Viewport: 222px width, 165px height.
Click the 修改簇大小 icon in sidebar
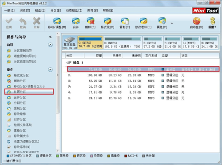9,136
